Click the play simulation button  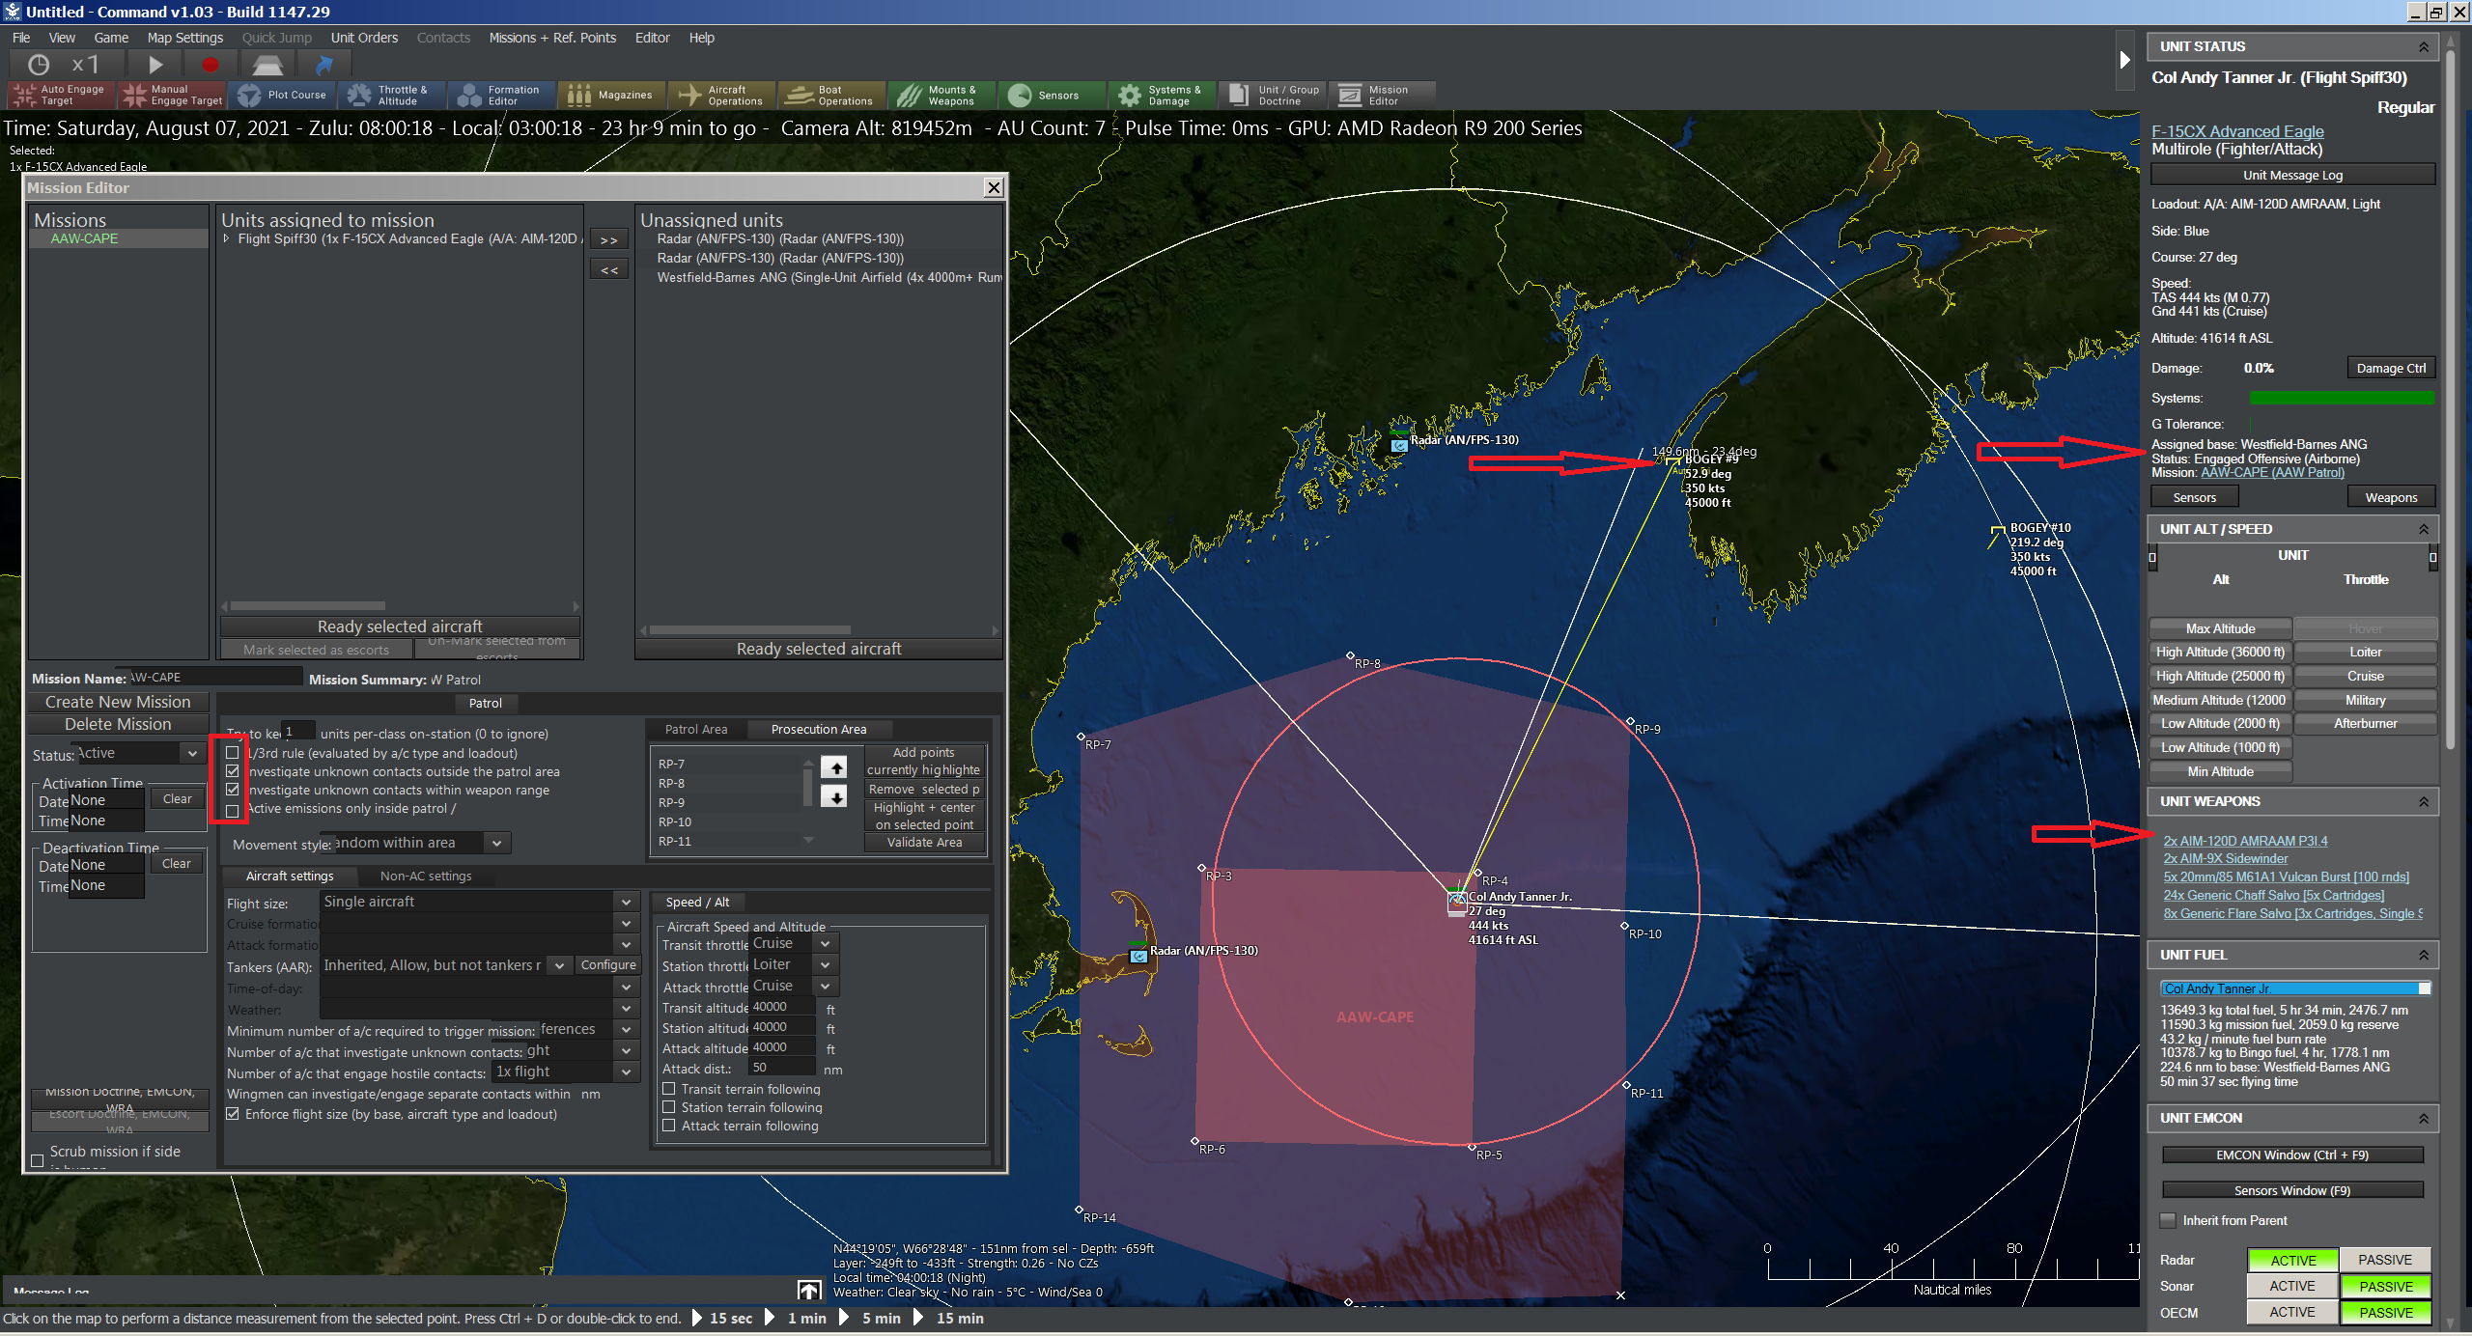(155, 65)
